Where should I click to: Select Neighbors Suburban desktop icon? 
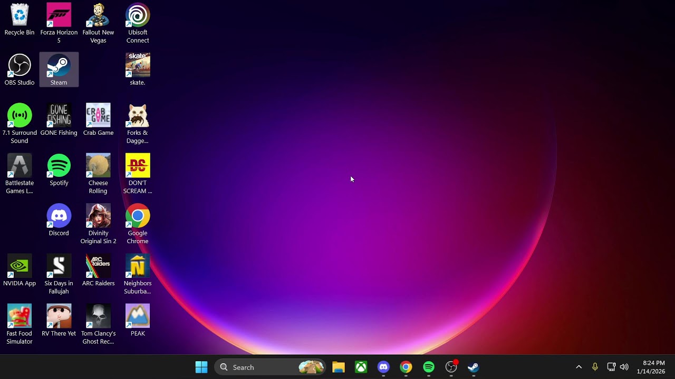point(138,274)
